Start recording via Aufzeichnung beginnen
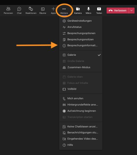This screenshot has width=137, height=155. (x=81, y=111)
